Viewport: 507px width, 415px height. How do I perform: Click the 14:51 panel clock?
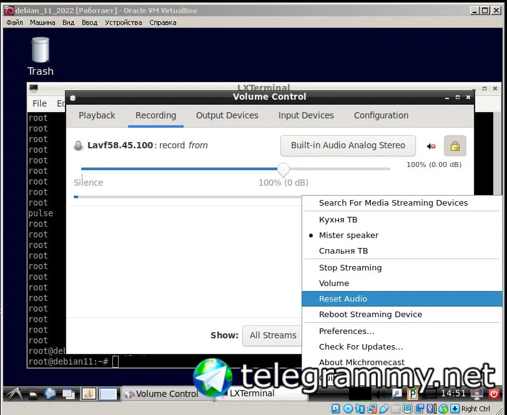pos(453,393)
